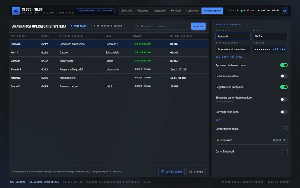Viewport: 300px width, 188px height.
Task: Click the badge reader icon in Lettura badge
Action: [x=162, y=171]
